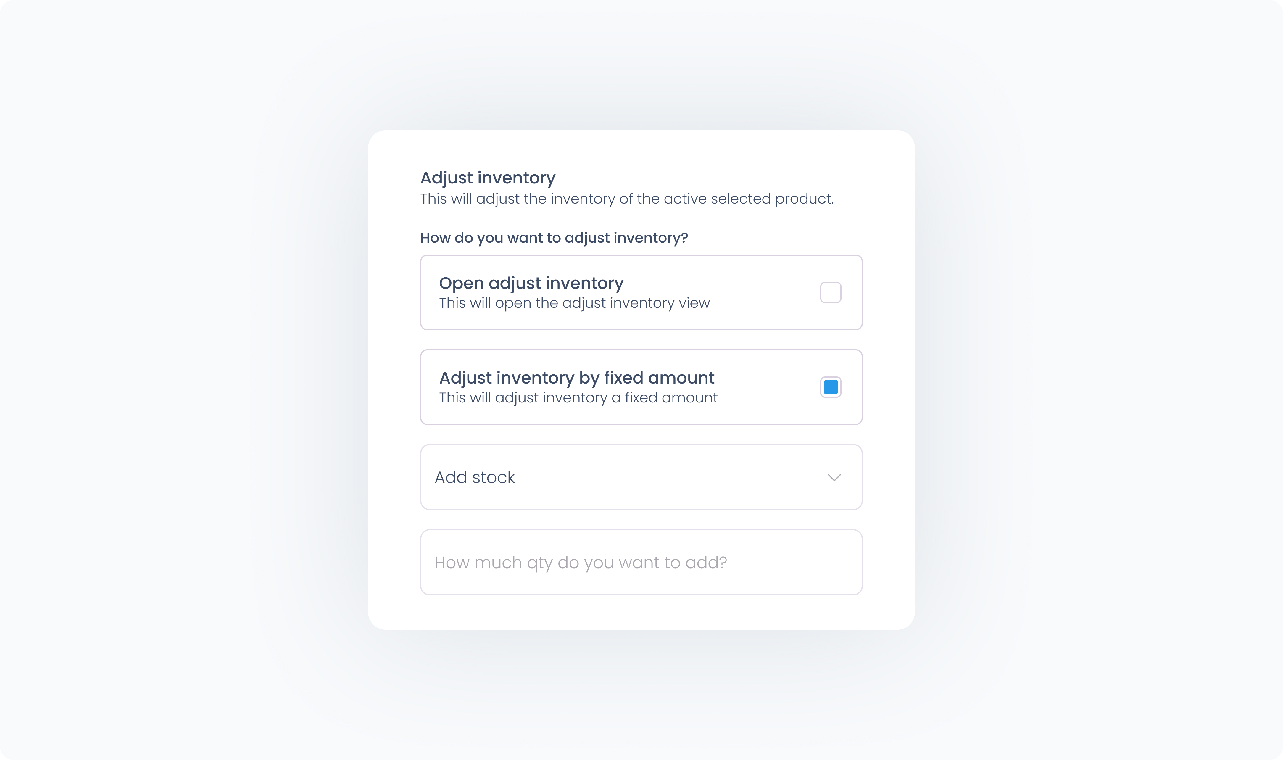Click the "Open adjust inventory" title text
This screenshot has height=760, width=1283.
click(x=531, y=283)
